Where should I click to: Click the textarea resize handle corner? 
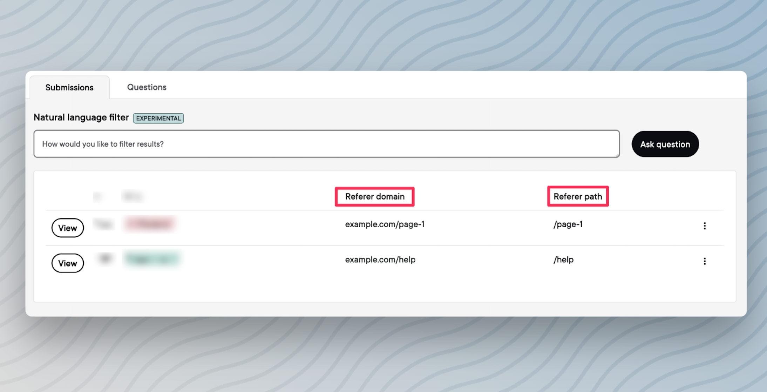(x=617, y=155)
